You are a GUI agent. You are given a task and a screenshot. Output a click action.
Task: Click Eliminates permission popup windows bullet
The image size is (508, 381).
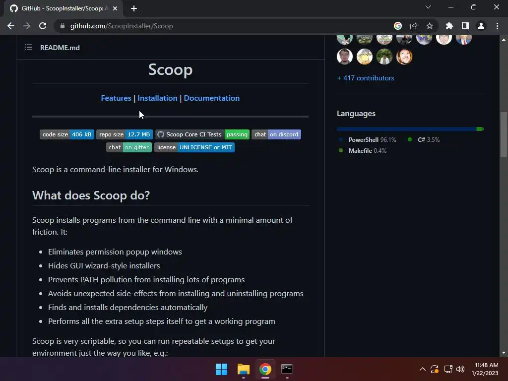pos(115,252)
